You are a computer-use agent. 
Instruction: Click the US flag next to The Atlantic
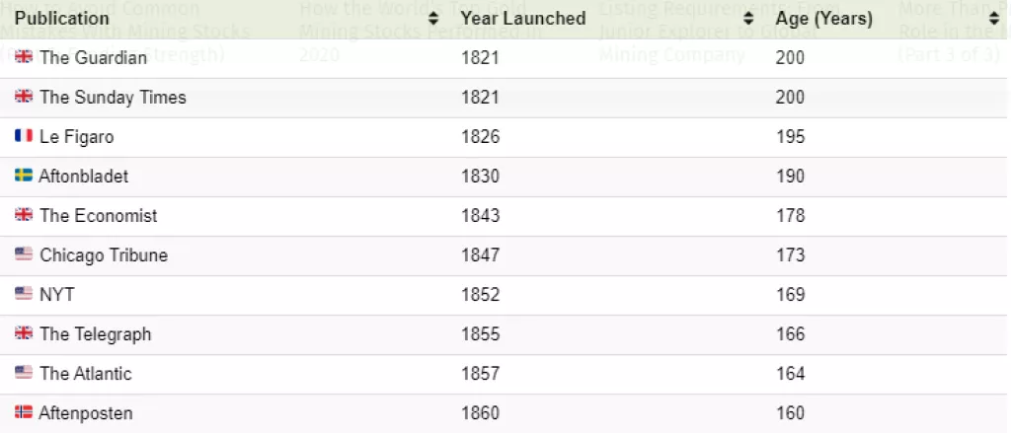(24, 373)
